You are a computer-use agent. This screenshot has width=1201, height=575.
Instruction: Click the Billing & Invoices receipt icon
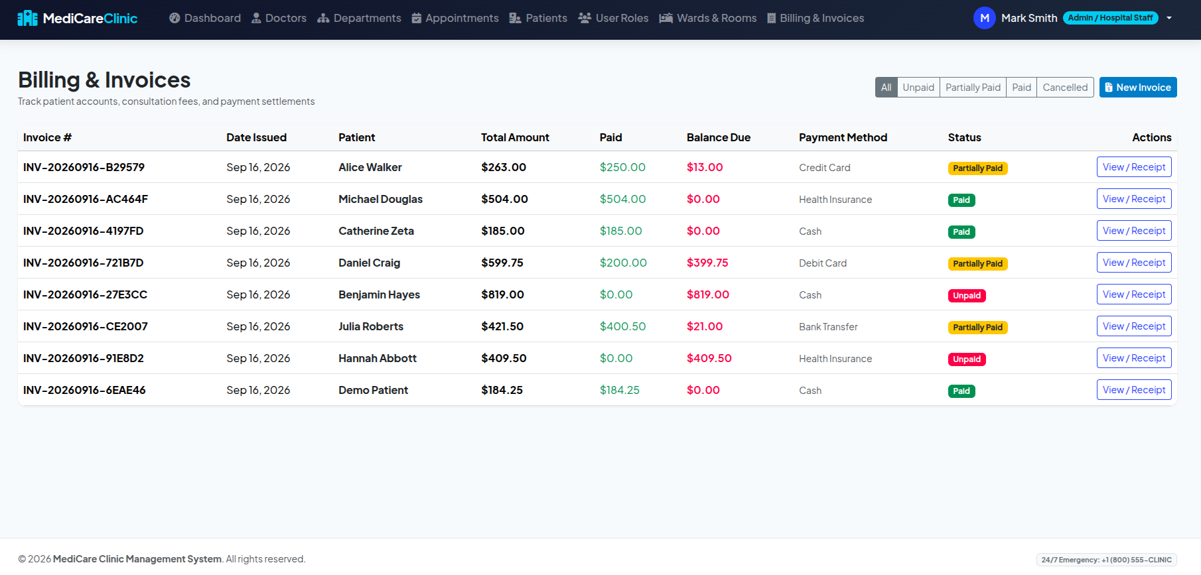coord(772,18)
